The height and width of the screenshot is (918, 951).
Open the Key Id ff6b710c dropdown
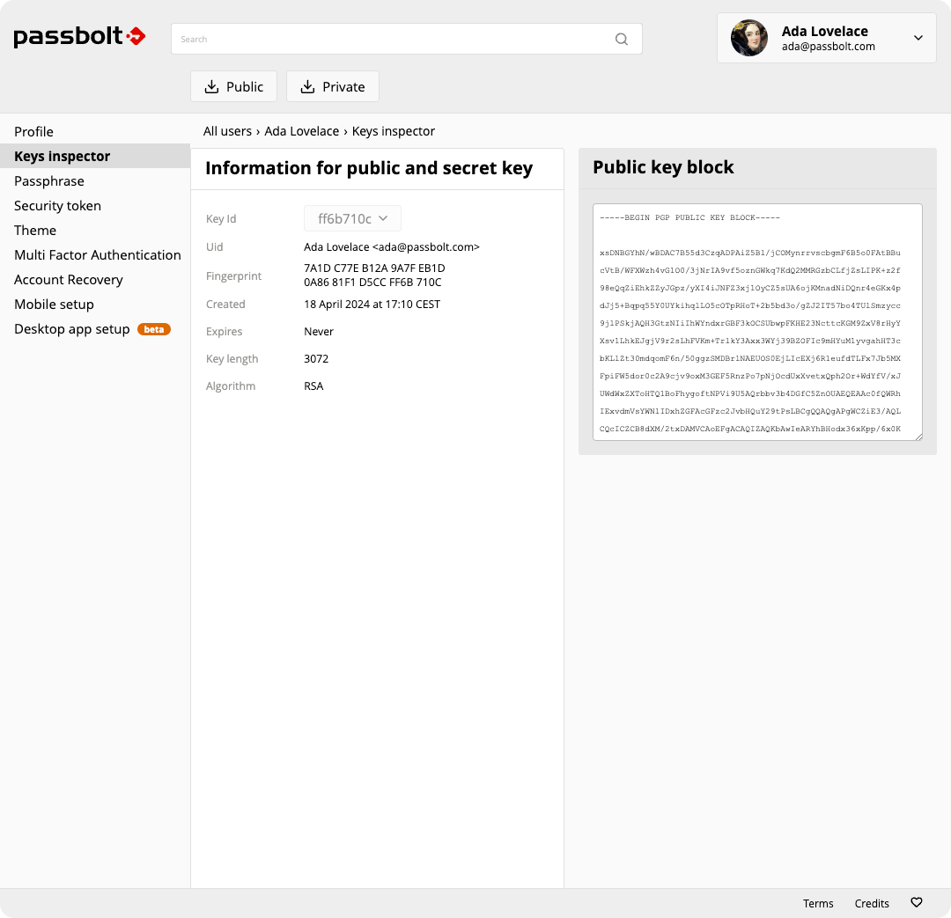click(352, 218)
